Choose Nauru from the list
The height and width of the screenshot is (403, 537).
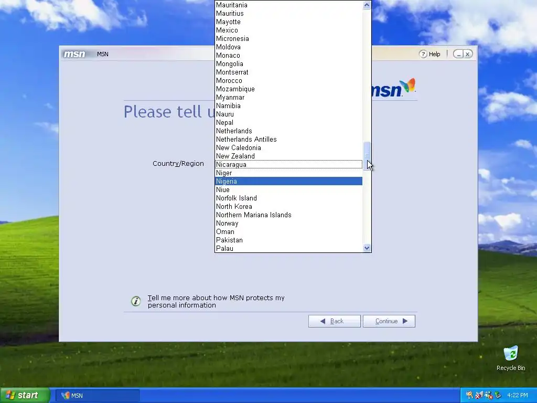(x=289, y=114)
